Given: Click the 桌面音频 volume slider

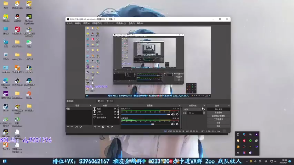Looking at the screenshot, I should (x=146, y=124).
